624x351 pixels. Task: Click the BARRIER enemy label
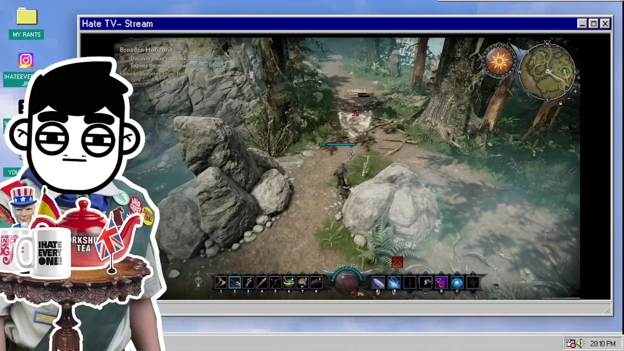[357, 91]
